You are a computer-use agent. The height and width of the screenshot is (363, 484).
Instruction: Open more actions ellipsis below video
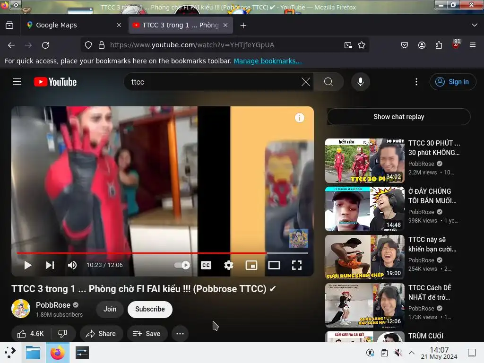pos(180,334)
